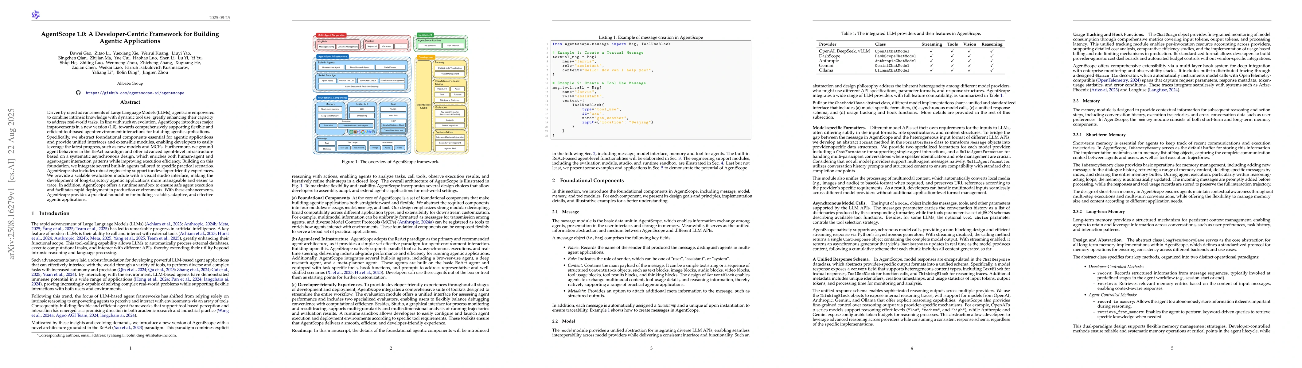Viewport: 1302px width, 368px height.
Task: Follow the 'Sec. 5' cross-reference on page three
Action: 662,168
